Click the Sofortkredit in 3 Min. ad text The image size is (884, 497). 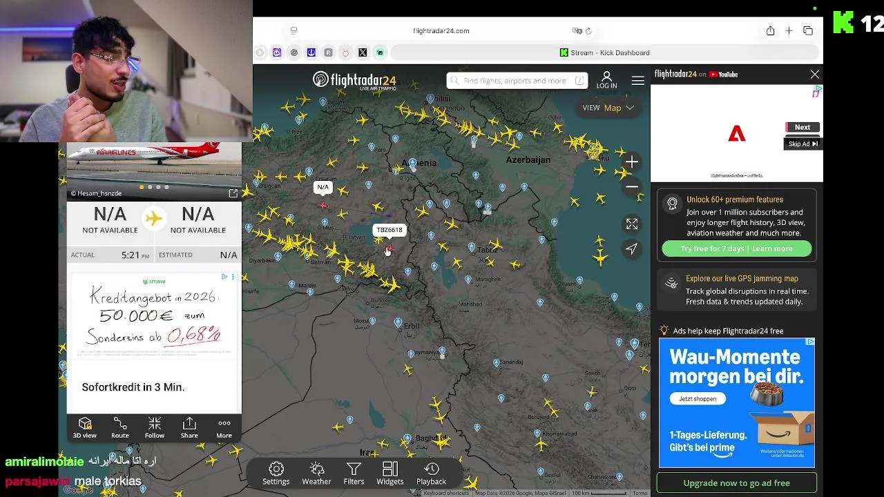point(133,387)
